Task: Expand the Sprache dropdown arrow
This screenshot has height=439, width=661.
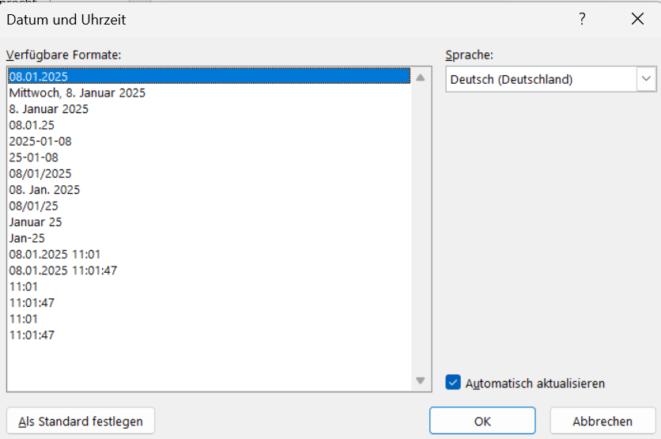Action: point(647,79)
